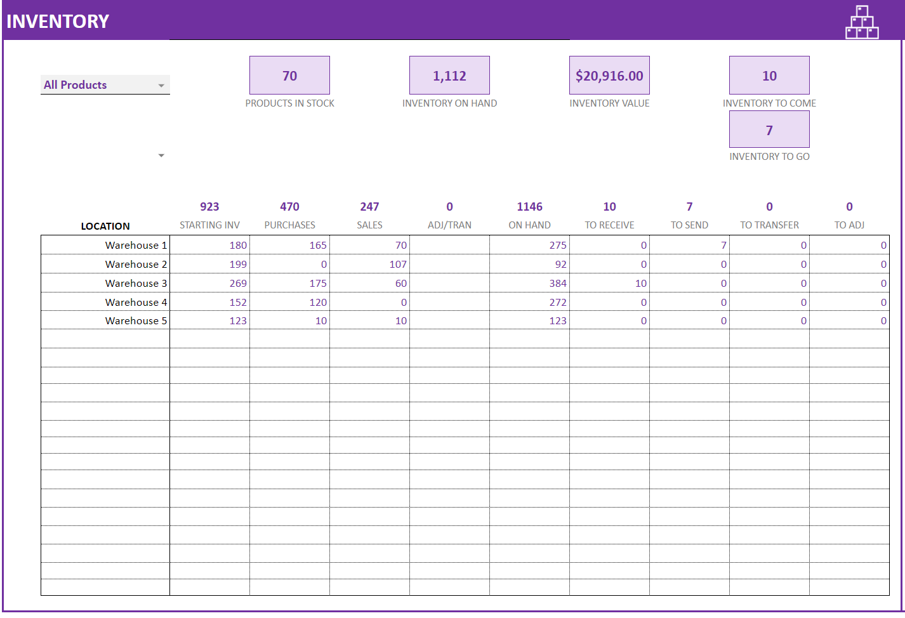Select the Inventory to Go box showing 7

[769, 129]
